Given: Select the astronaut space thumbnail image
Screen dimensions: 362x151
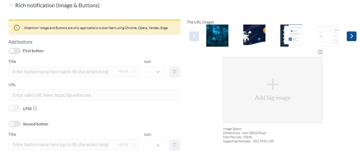Looking at the screenshot, I should [x=254, y=36].
